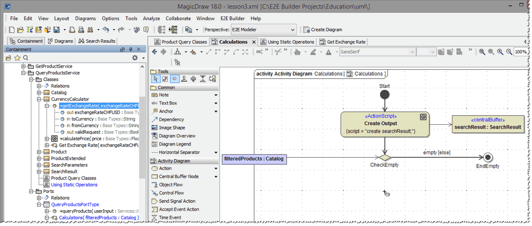Screen dimensions: 532x226
Task: Collapse the QueryProductsService package node
Action: coord(24,73)
